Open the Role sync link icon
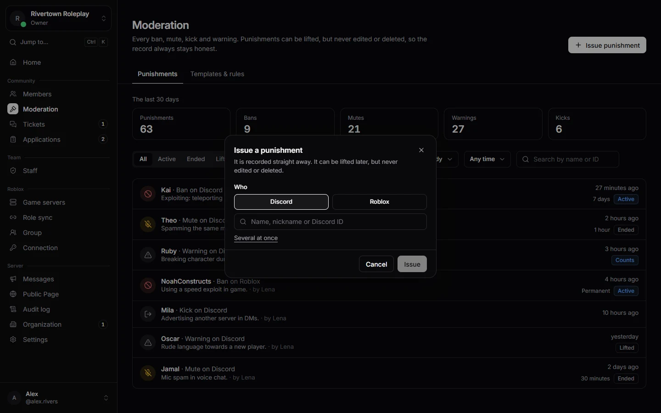This screenshot has width=661, height=413. pos(13,218)
